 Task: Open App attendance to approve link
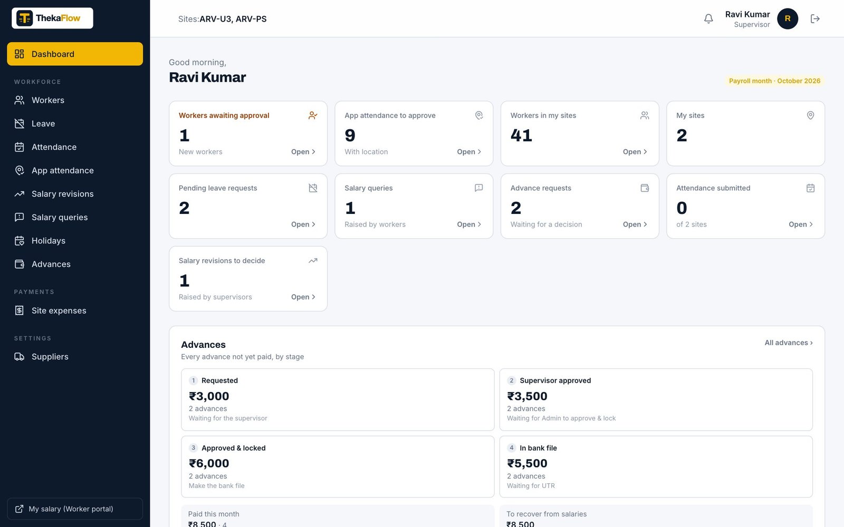[x=469, y=152]
